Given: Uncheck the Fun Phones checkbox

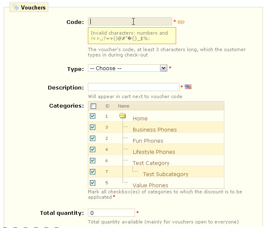Looking at the screenshot, I should 93,139.
